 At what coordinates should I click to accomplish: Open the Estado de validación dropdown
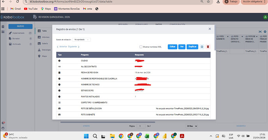(82, 40)
